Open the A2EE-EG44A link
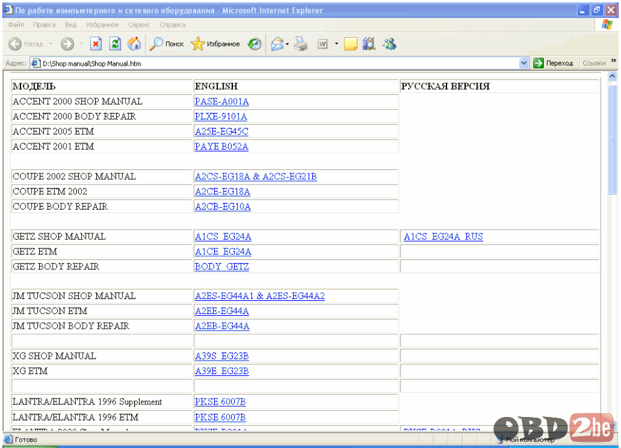 click(x=222, y=311)
